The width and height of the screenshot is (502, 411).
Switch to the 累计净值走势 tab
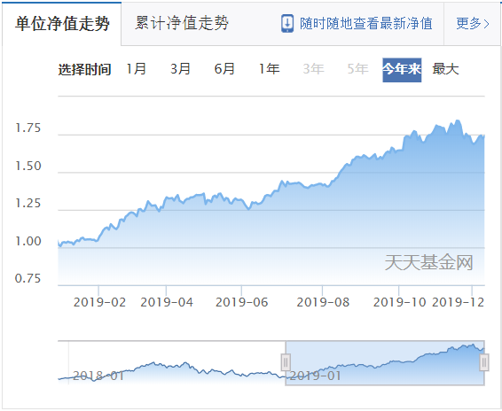(182, 23)
